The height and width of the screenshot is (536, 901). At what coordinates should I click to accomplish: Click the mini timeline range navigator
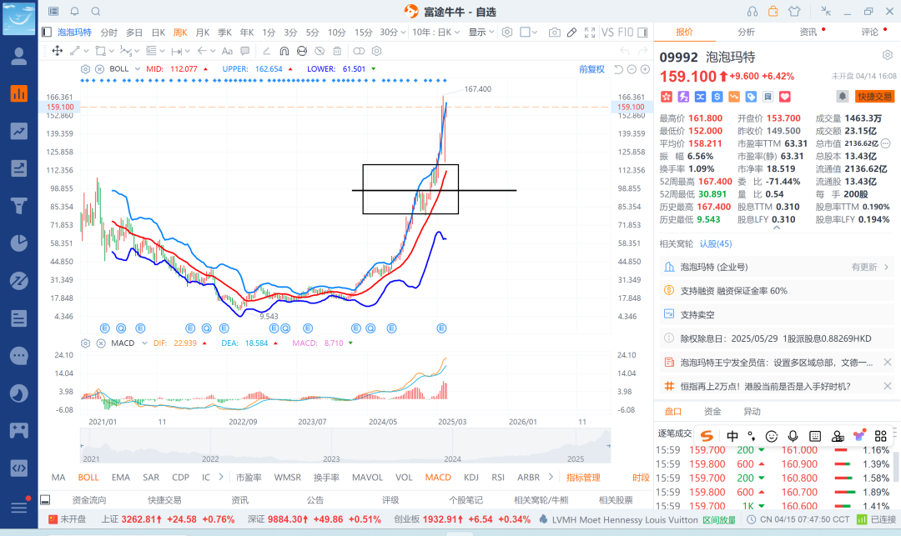pyautogui.click(x=345, y=446)
